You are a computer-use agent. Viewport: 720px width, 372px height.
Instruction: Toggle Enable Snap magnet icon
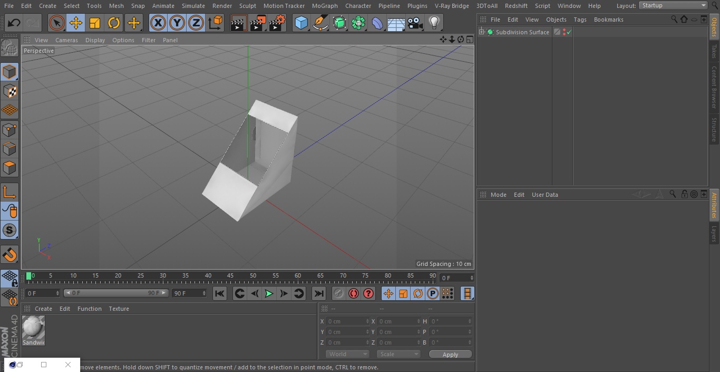9,255
